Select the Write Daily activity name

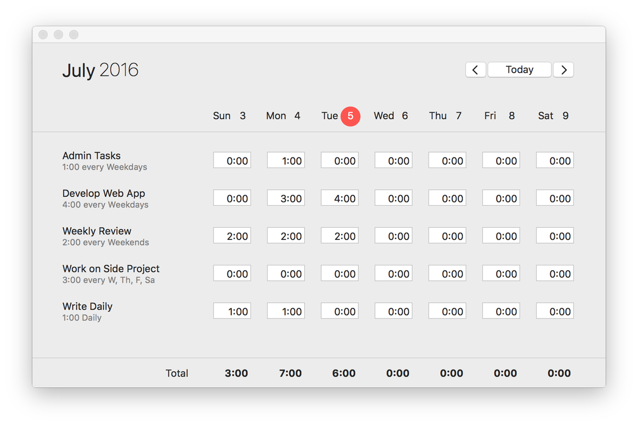tap(88, 307)
